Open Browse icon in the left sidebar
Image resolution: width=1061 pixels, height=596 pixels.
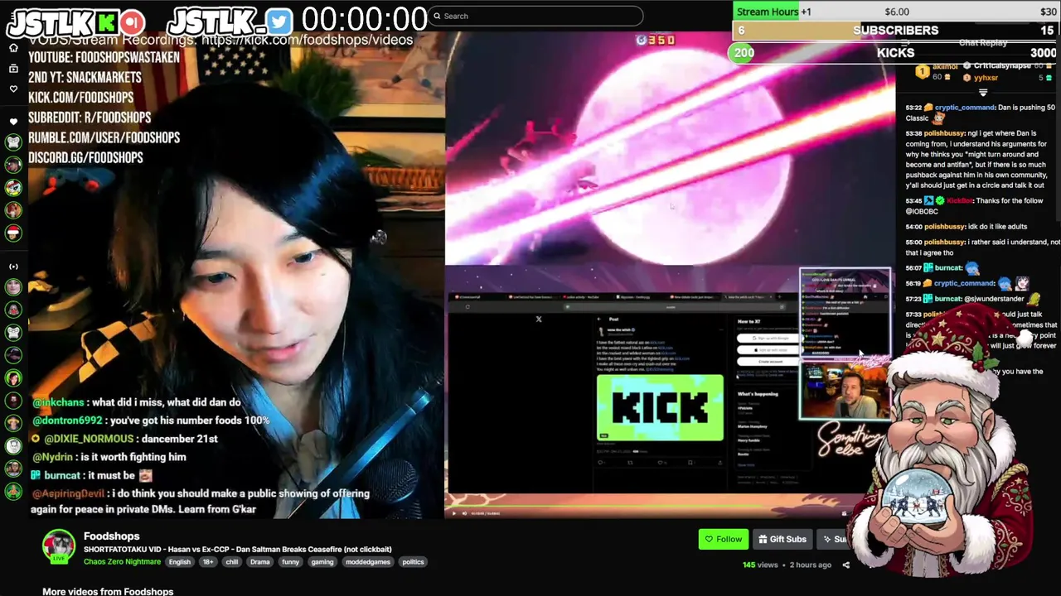[x=13, y=68]
